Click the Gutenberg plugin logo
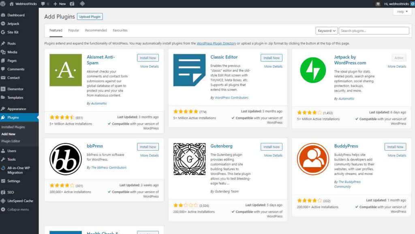 (x=189, y=159)
